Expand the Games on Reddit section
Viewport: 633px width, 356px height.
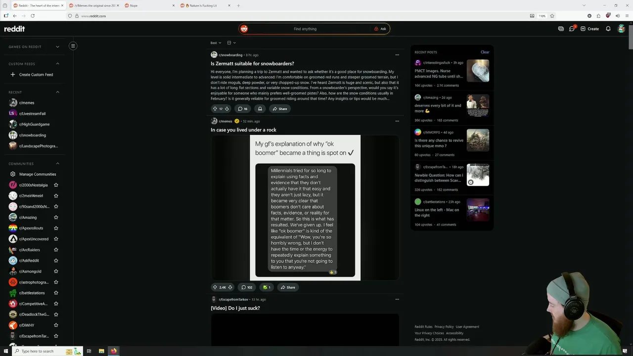57,46
